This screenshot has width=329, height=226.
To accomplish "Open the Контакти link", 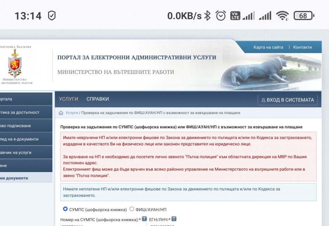I will tap(302, 47).
